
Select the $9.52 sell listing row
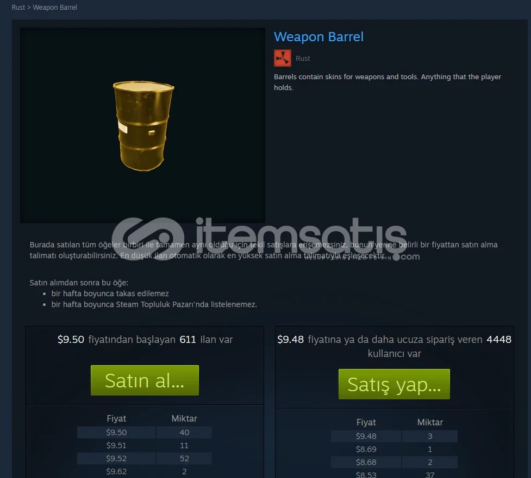pos(145,458)
